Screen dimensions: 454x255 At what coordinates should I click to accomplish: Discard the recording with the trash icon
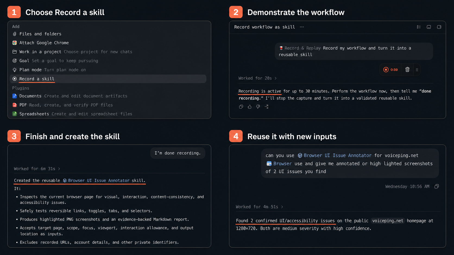[407, 70]
